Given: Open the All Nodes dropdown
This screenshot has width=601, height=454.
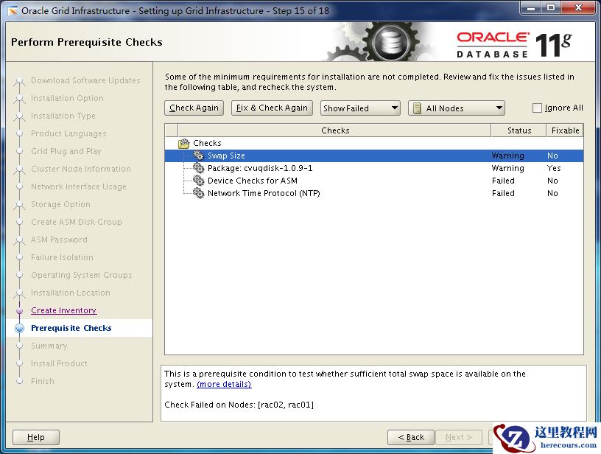Looking at the screenshot, I should (x=457, y=108).
